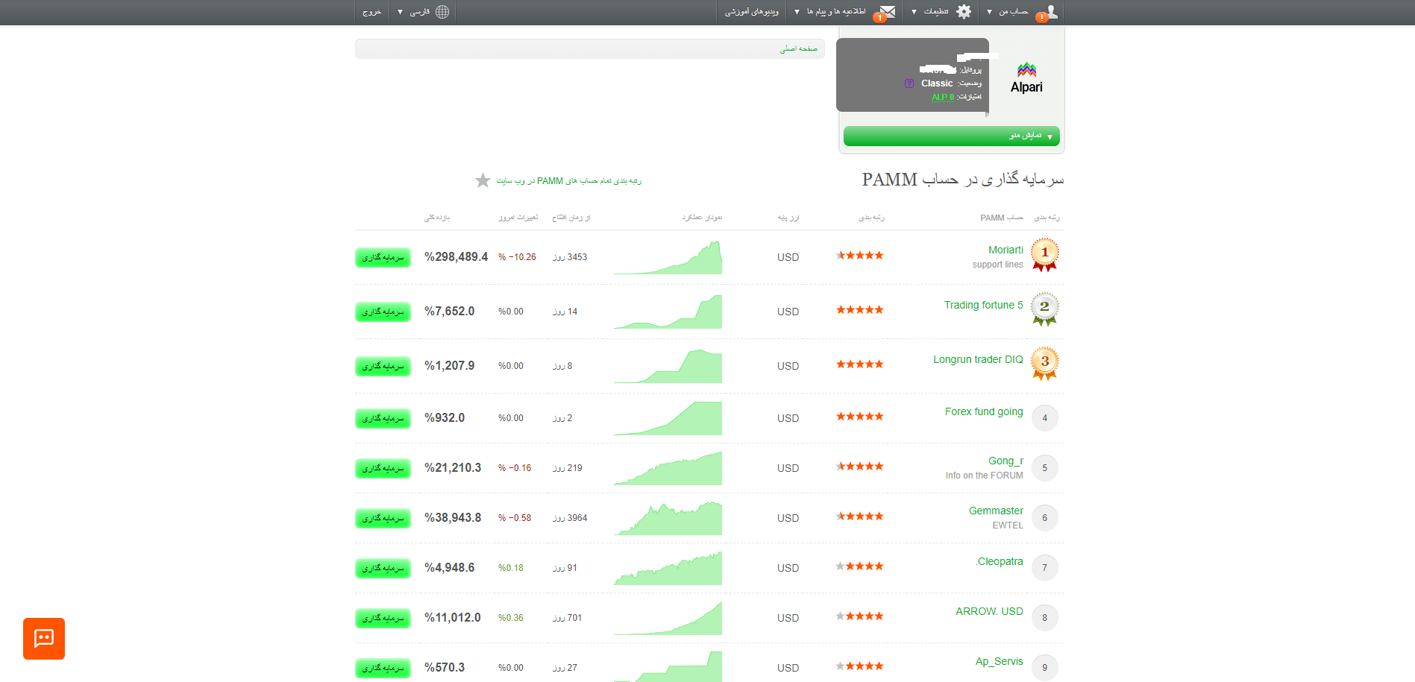Click the star rating in Ap_Servis row
This screenshot has height=682, width=1415.
859,666
